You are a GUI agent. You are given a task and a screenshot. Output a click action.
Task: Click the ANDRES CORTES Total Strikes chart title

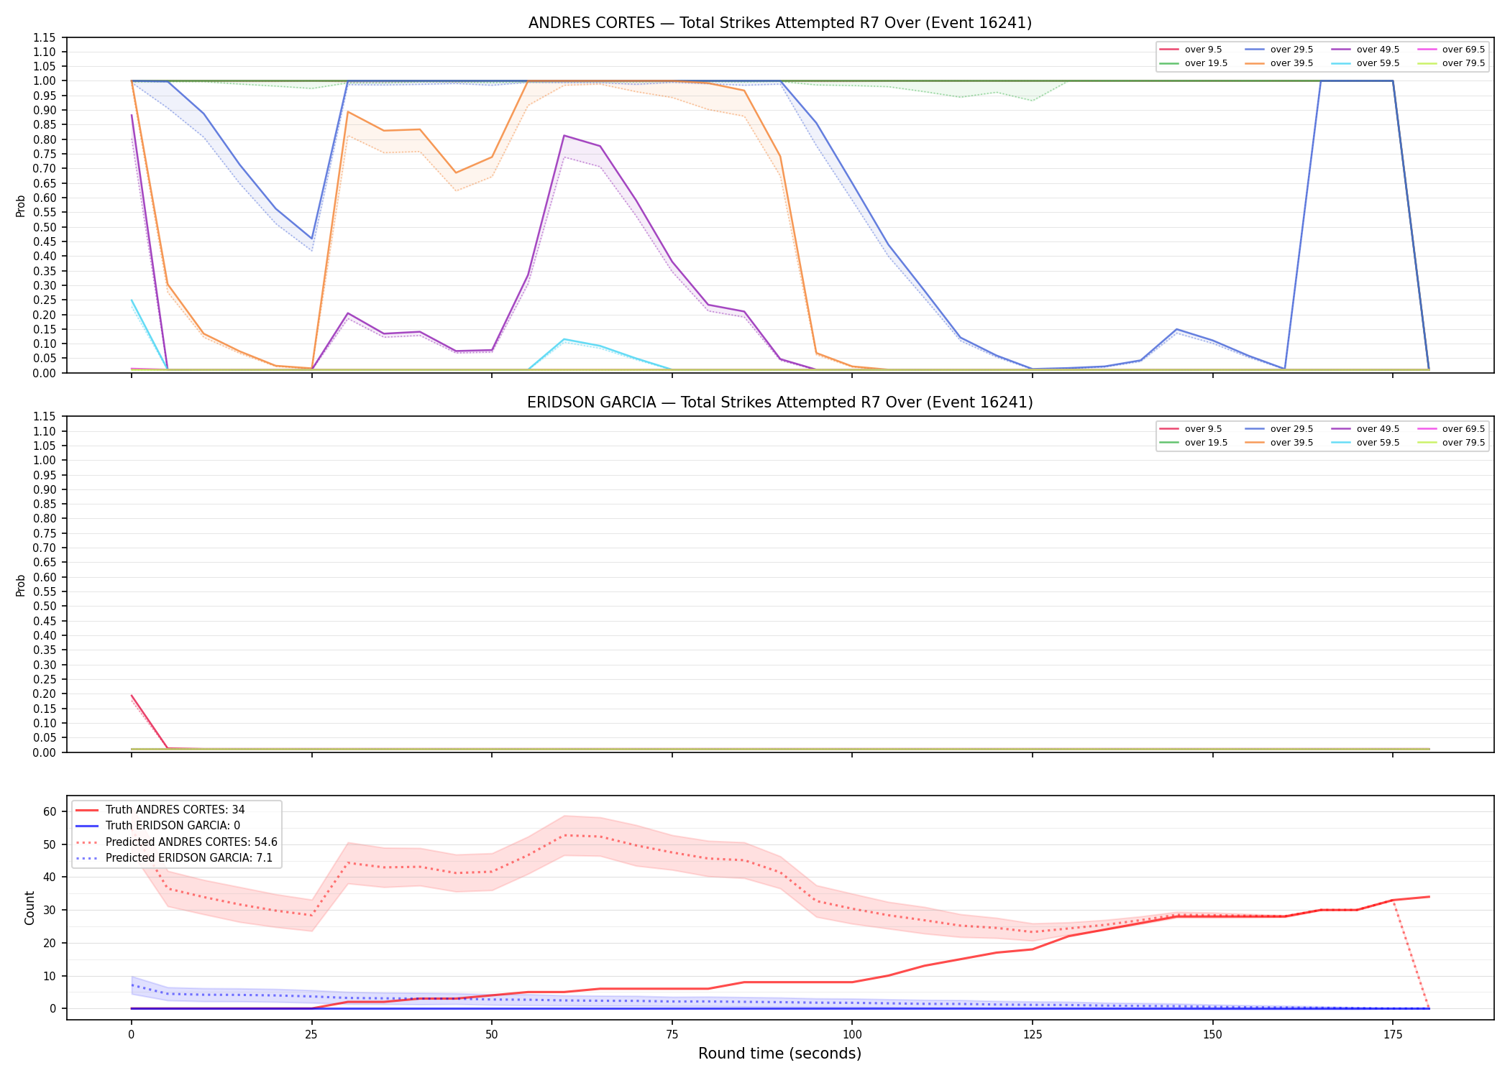779,23
